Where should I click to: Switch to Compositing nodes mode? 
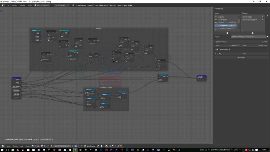coord(35,146)
